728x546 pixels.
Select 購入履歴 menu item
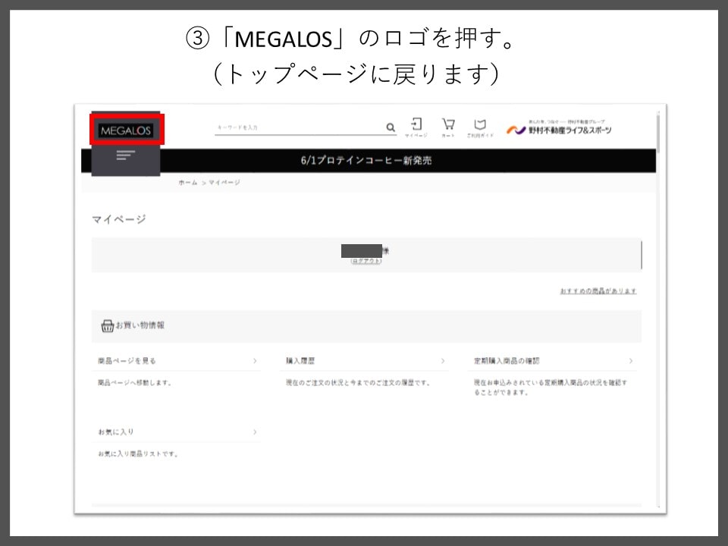click(x=300, y=361)
